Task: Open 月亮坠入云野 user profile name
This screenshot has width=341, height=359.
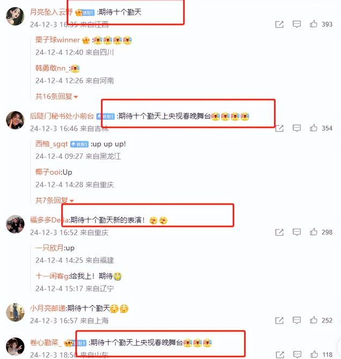Action: tap(51, 12)
